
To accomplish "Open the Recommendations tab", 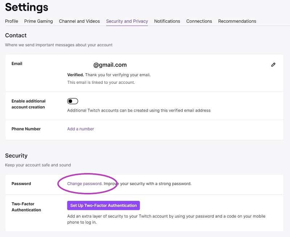I will click(237, 21).
